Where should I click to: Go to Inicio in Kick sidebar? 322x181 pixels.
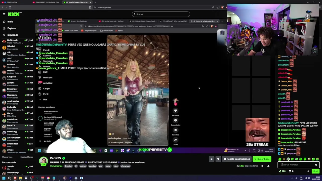pyautogui.click(x=10, y=22)
